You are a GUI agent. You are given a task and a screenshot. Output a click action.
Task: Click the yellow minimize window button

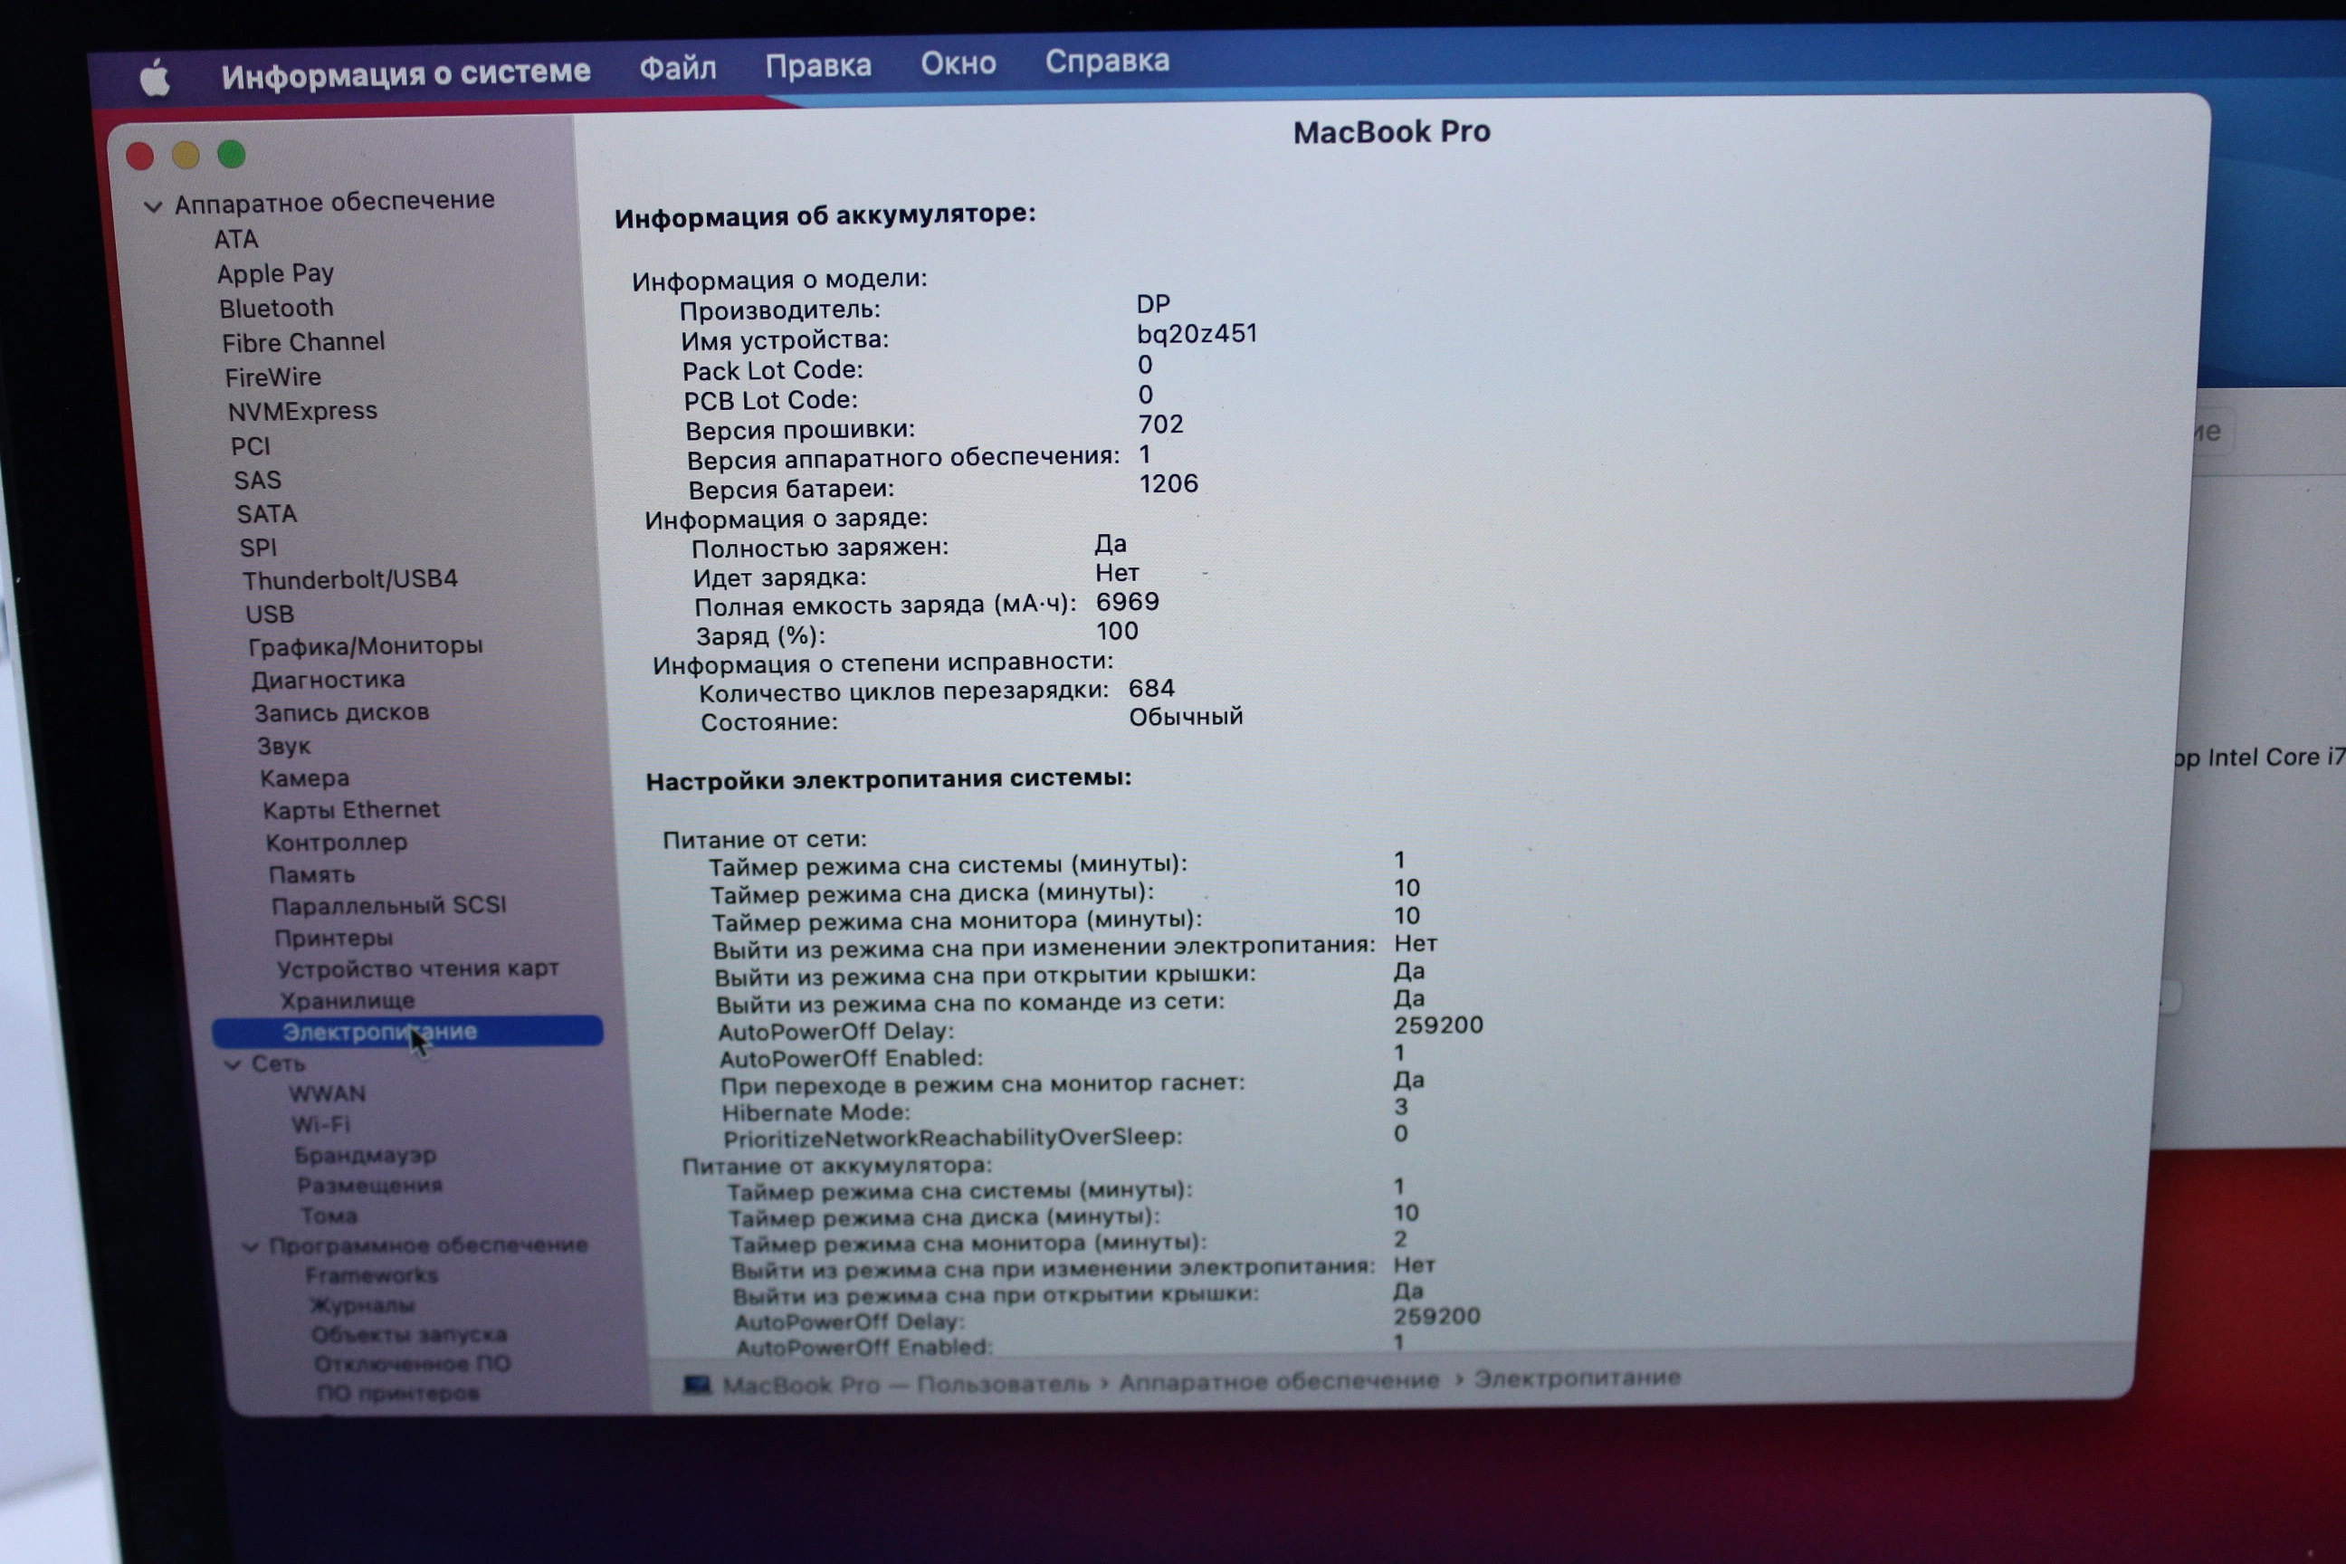186,155
